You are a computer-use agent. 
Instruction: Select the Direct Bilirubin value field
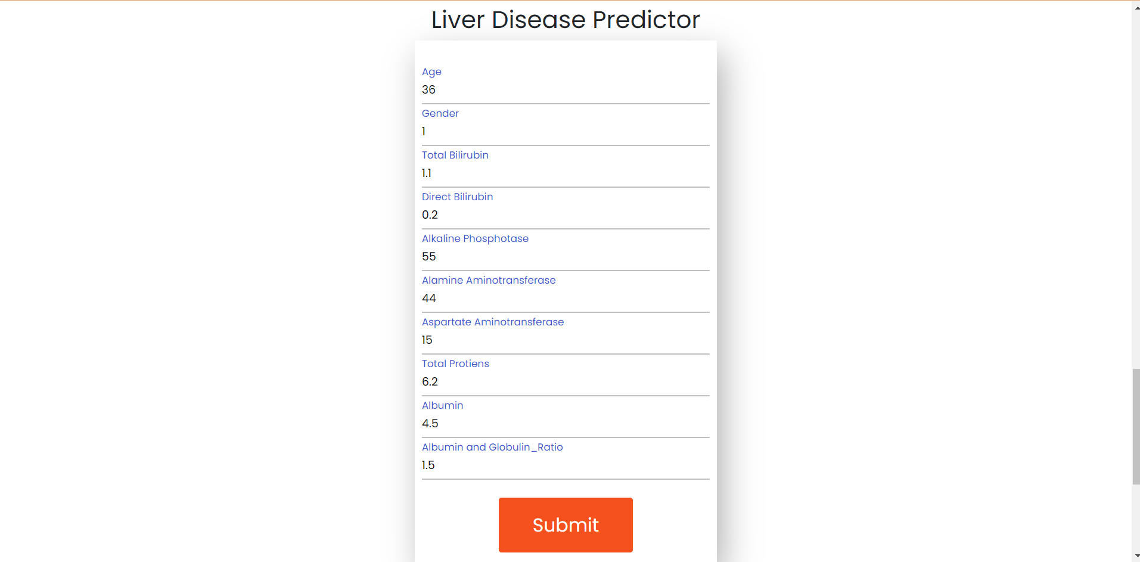point(565,216)
